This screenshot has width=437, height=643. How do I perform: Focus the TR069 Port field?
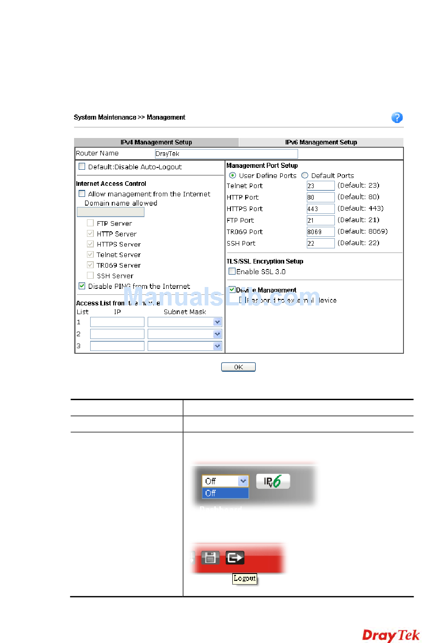(x=321, y=232)
